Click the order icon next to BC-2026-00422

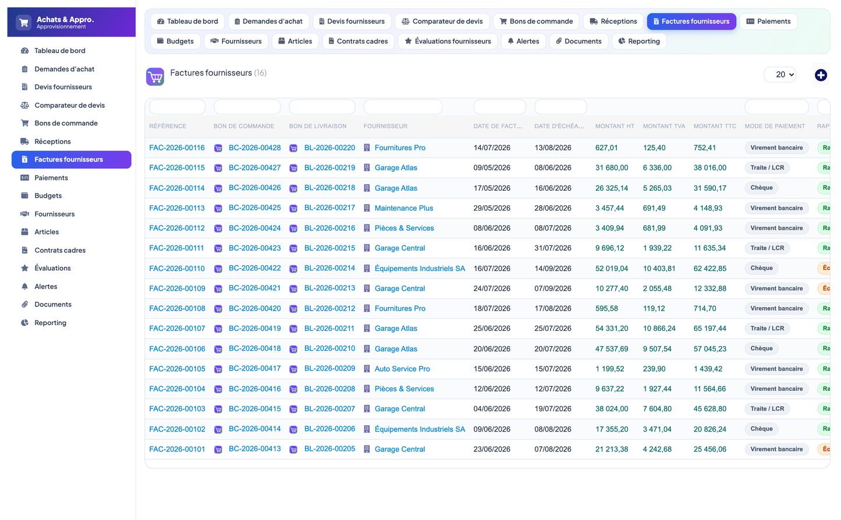(218, 269)
